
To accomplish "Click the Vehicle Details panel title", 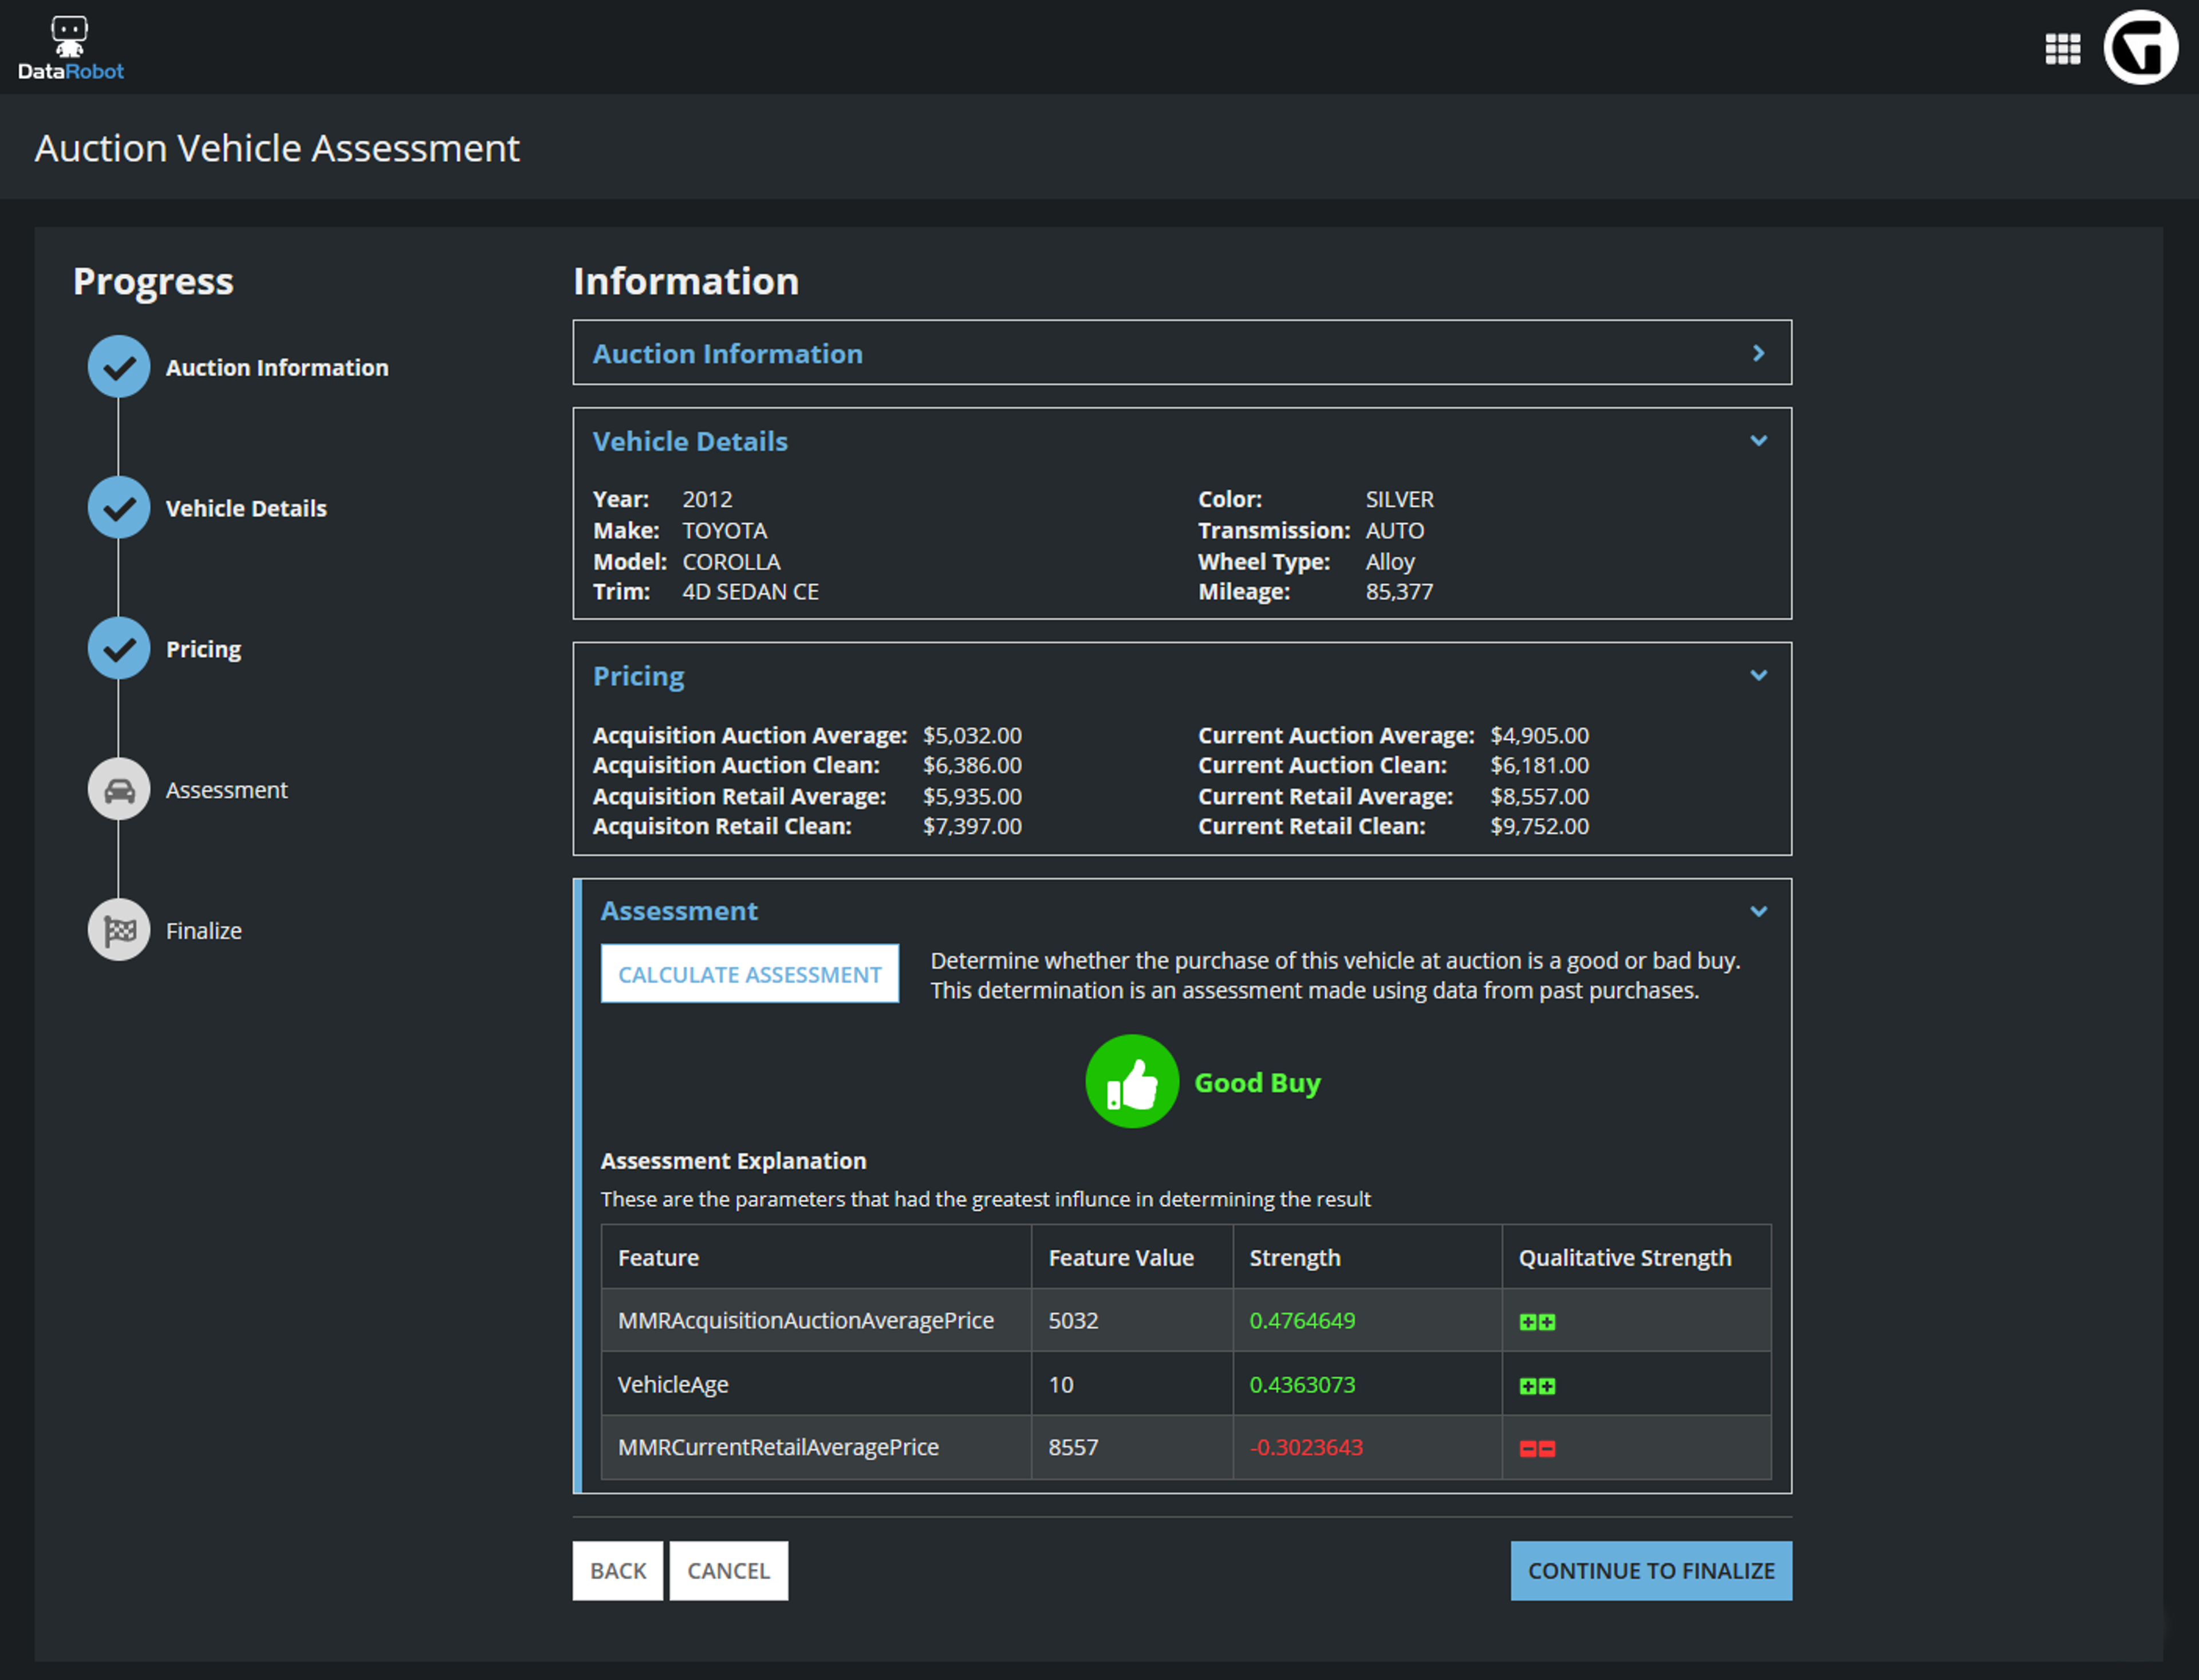I will pyautogui.click(x=689, y=441).
